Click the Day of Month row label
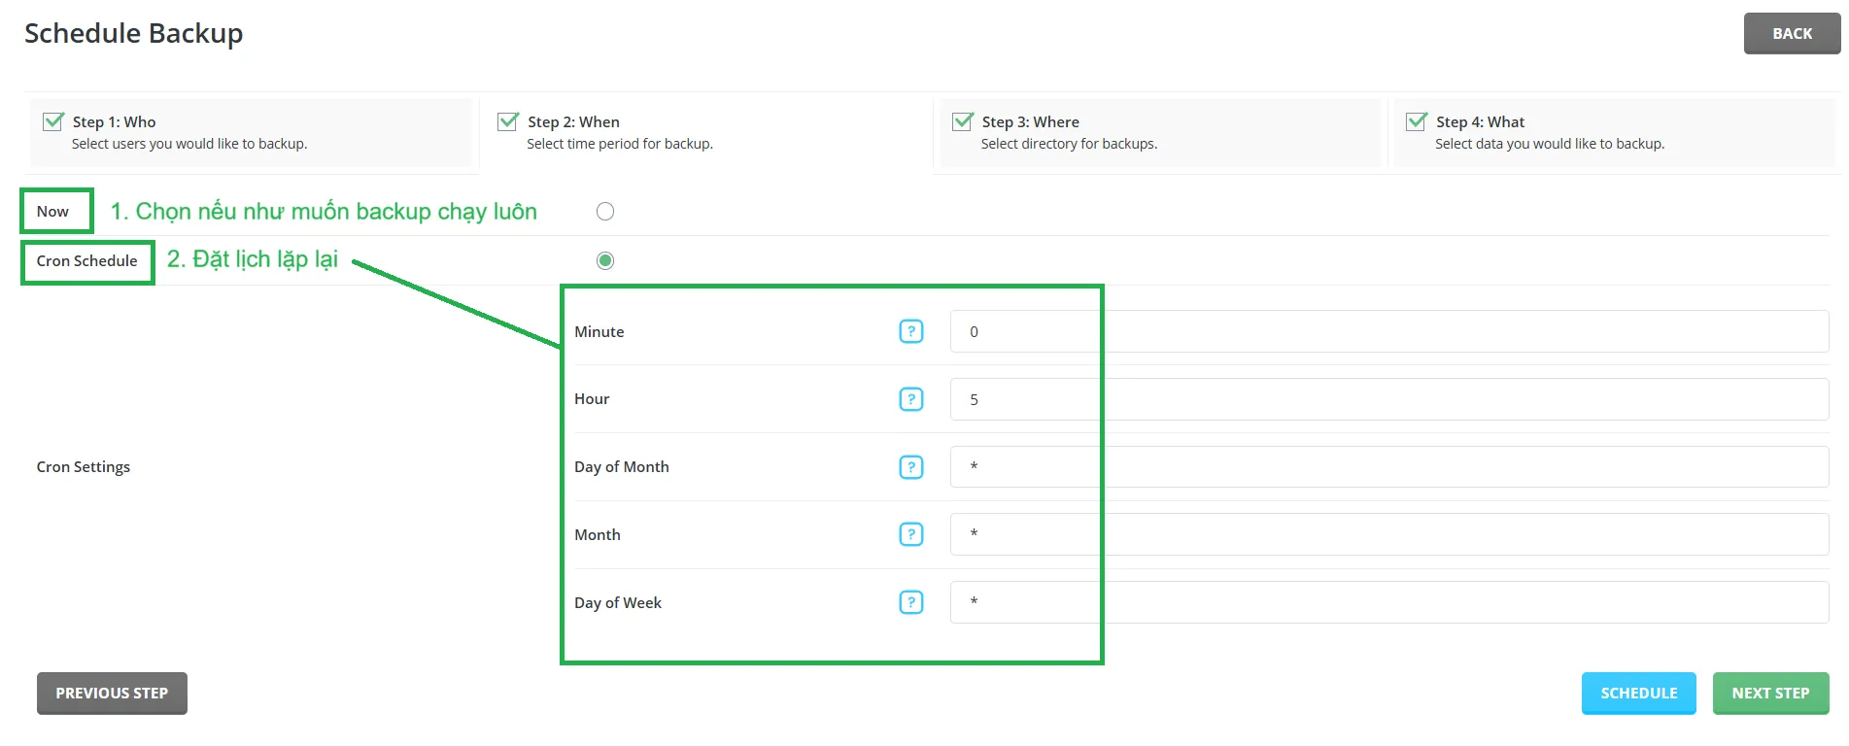Screen dimensions: 1849x746 (622, 467)
